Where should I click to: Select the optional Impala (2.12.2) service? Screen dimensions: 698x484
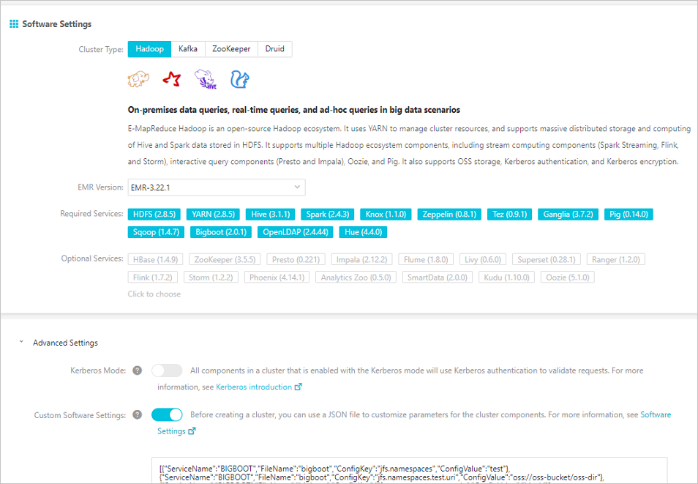click(361, 259)
